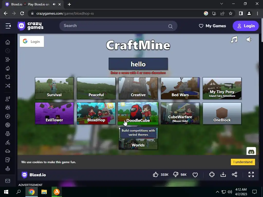Open Trending flame icon in sidebar

click(x=8, y=68)
